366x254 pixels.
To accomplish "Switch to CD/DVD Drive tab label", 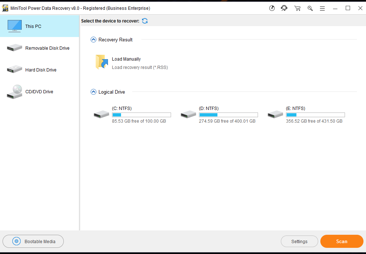I will tap(39, 91).
